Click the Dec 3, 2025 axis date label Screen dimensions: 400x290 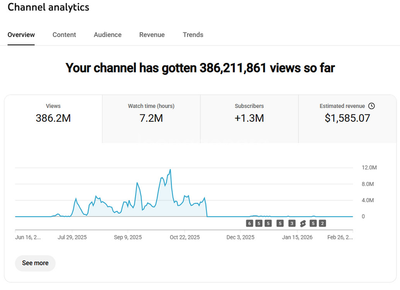[240, 237]
